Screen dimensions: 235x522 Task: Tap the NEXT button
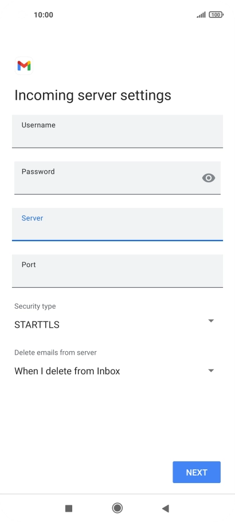[x=197, y=472]
